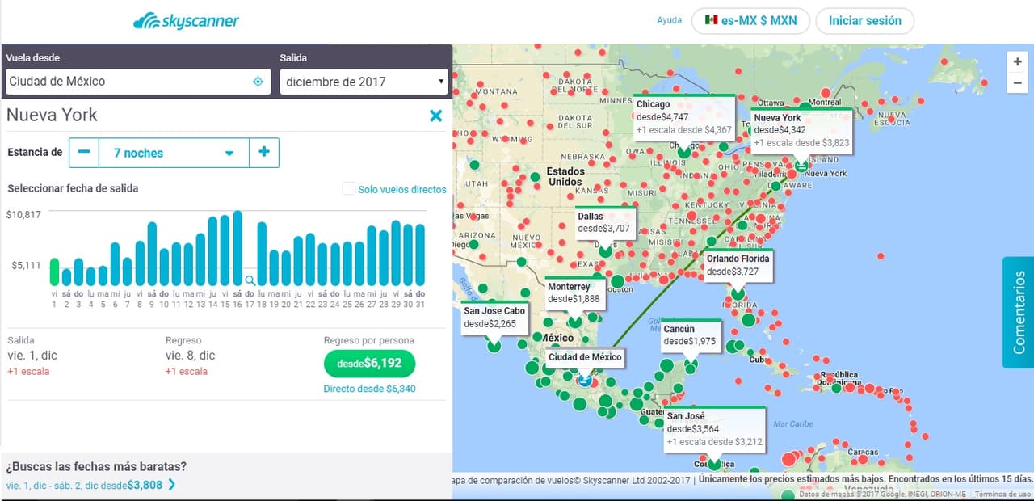Close the Nueva York panel

[435, 116]
